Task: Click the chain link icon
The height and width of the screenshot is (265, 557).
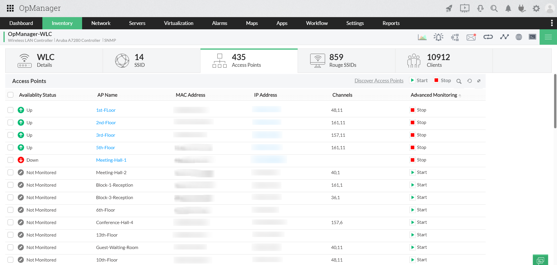Action: click(x=488, y=37)
